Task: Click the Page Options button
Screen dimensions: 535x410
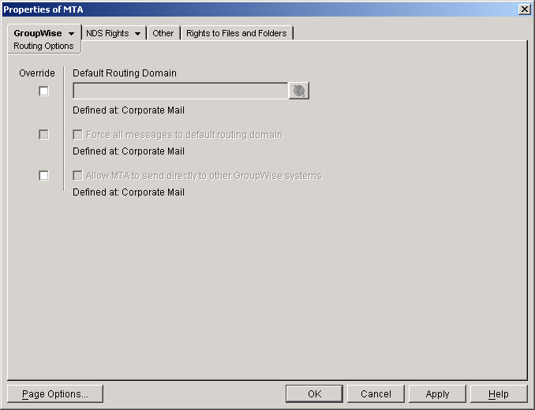Action: (x=55, y=394)
